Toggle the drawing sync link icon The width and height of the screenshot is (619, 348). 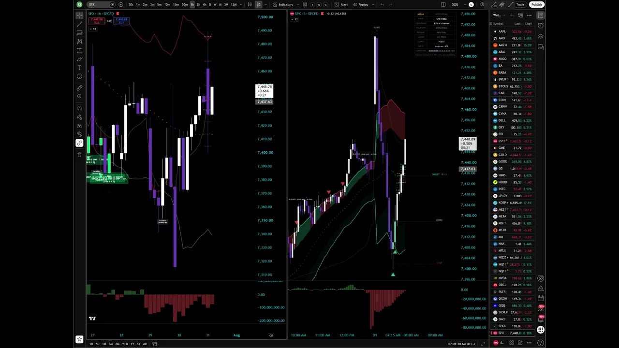79,143
